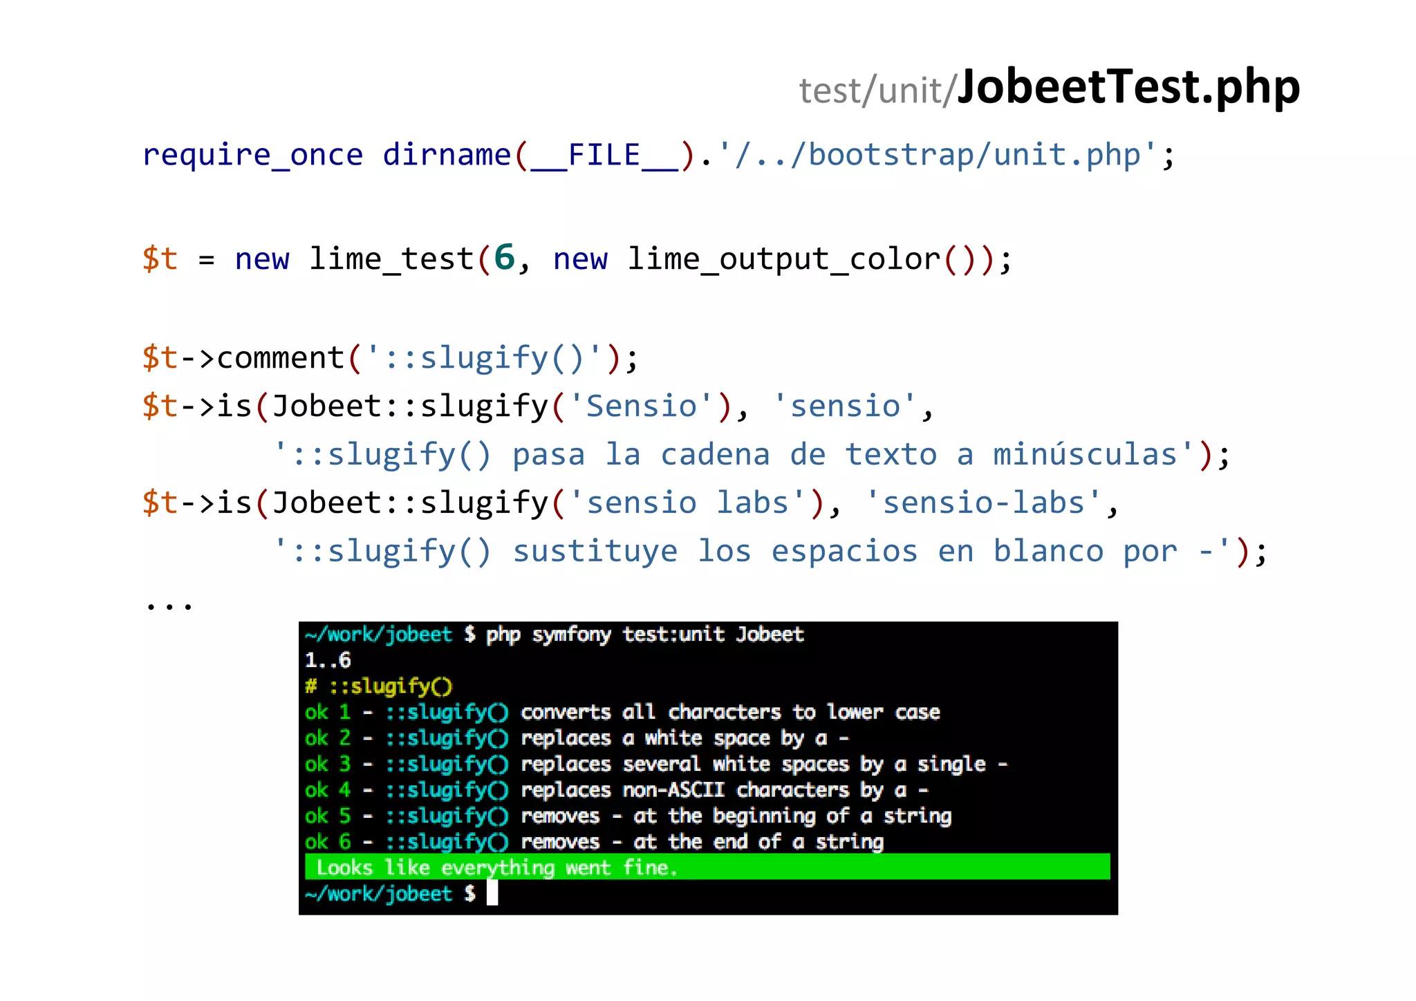Click the 'Sensio' string argument
The width and height of the screenshot is (1416, 1001).
642,406
